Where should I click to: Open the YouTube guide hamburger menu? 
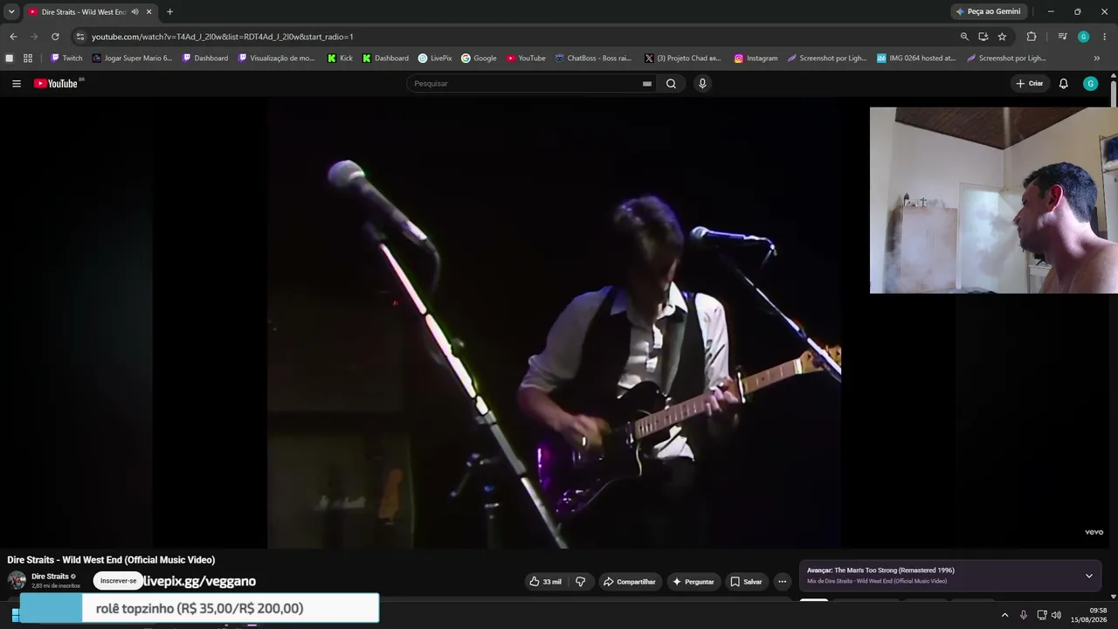[x=17, y=84]
